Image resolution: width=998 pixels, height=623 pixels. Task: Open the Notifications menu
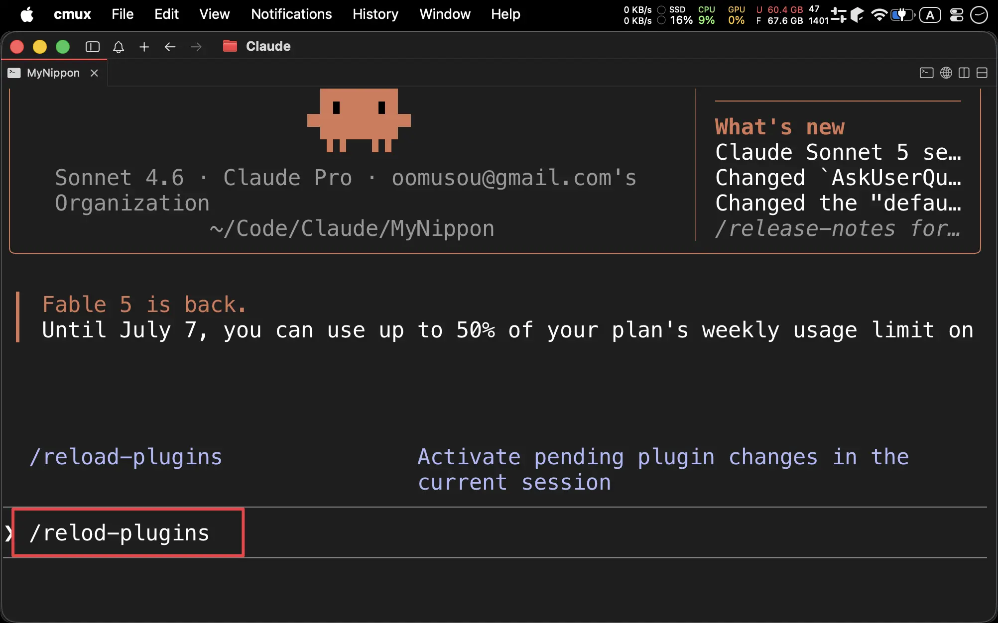291,14
